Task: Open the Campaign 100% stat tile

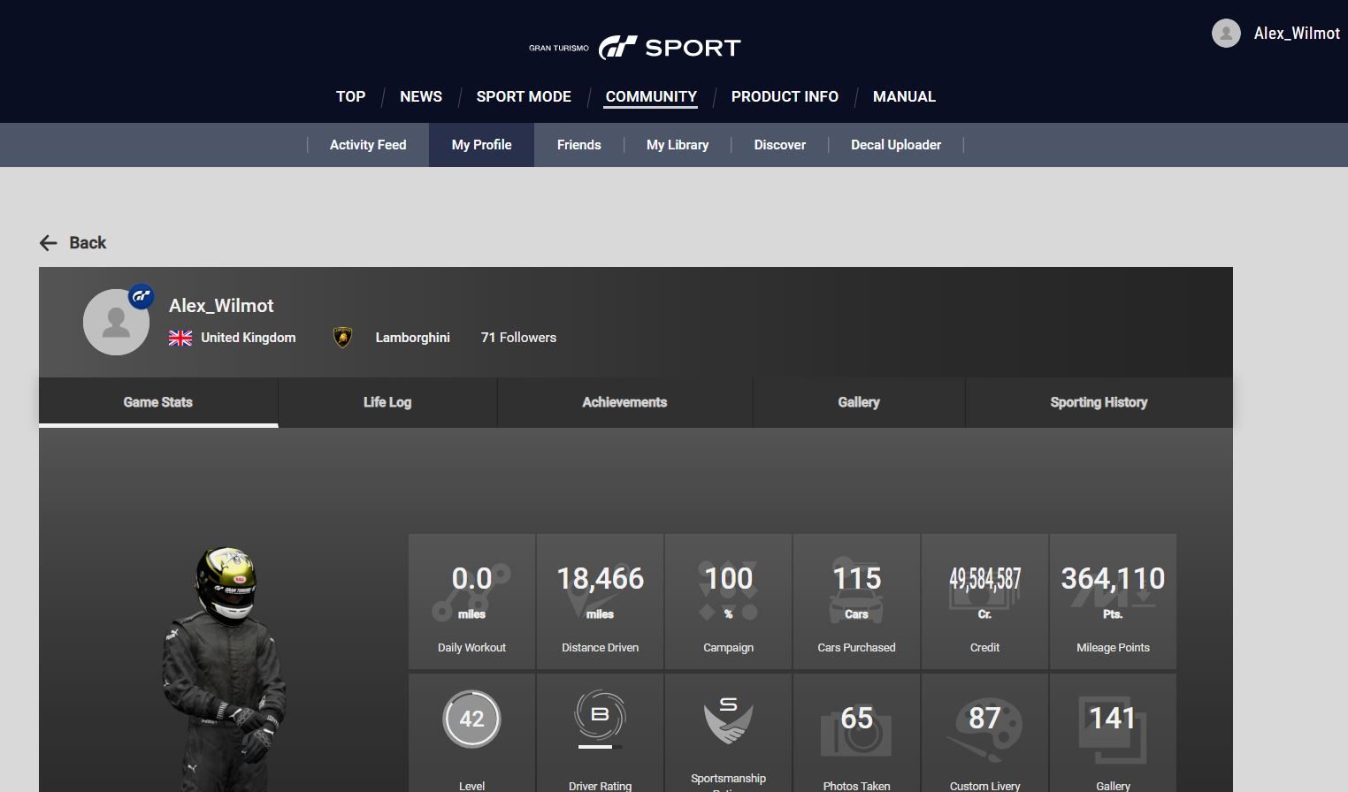Action: pyautogui.click(x=728, y=601)
